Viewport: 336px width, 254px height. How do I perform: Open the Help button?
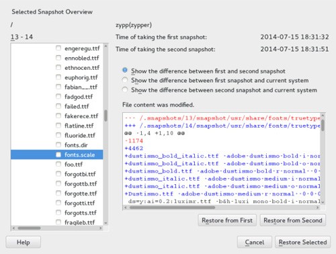(24, 242)
